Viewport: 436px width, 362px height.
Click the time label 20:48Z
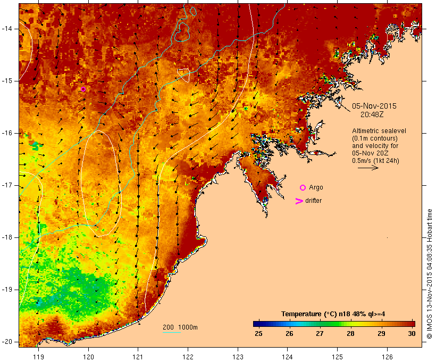tap(372, 114)
